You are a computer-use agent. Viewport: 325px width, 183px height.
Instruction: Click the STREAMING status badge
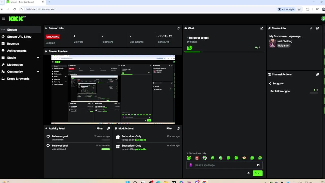click(53, 37)
